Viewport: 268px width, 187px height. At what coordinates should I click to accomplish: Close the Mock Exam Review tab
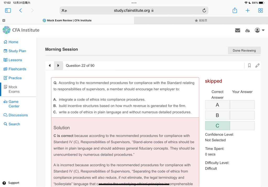(x=4, y=20)
